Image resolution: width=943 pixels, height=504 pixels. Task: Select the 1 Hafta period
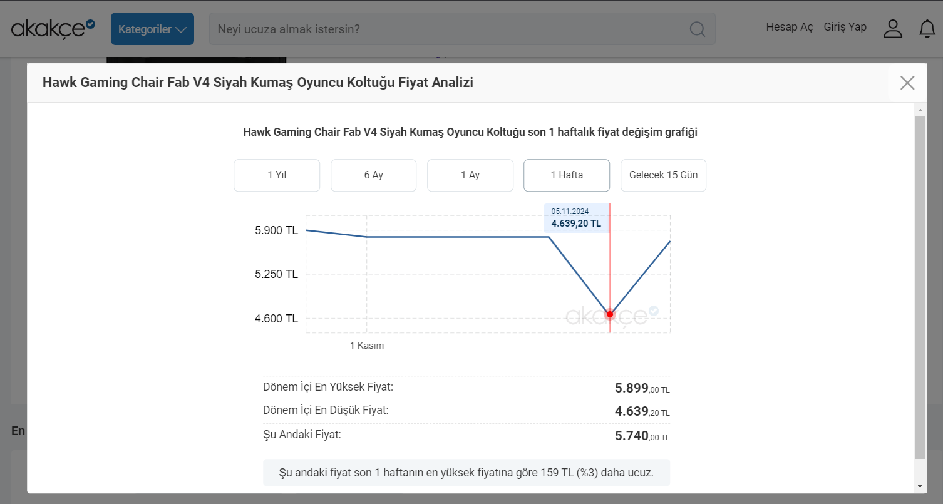coord(566,175)
